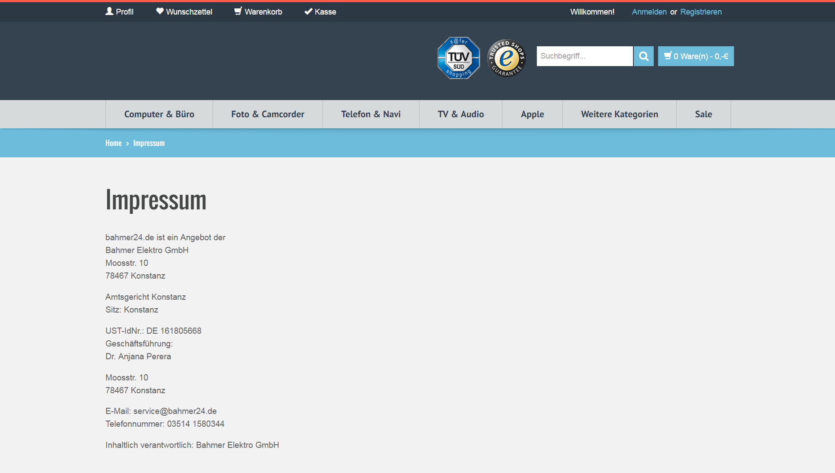
Task: Open Weitere Kategorien menu
Action: pos(619,114)
